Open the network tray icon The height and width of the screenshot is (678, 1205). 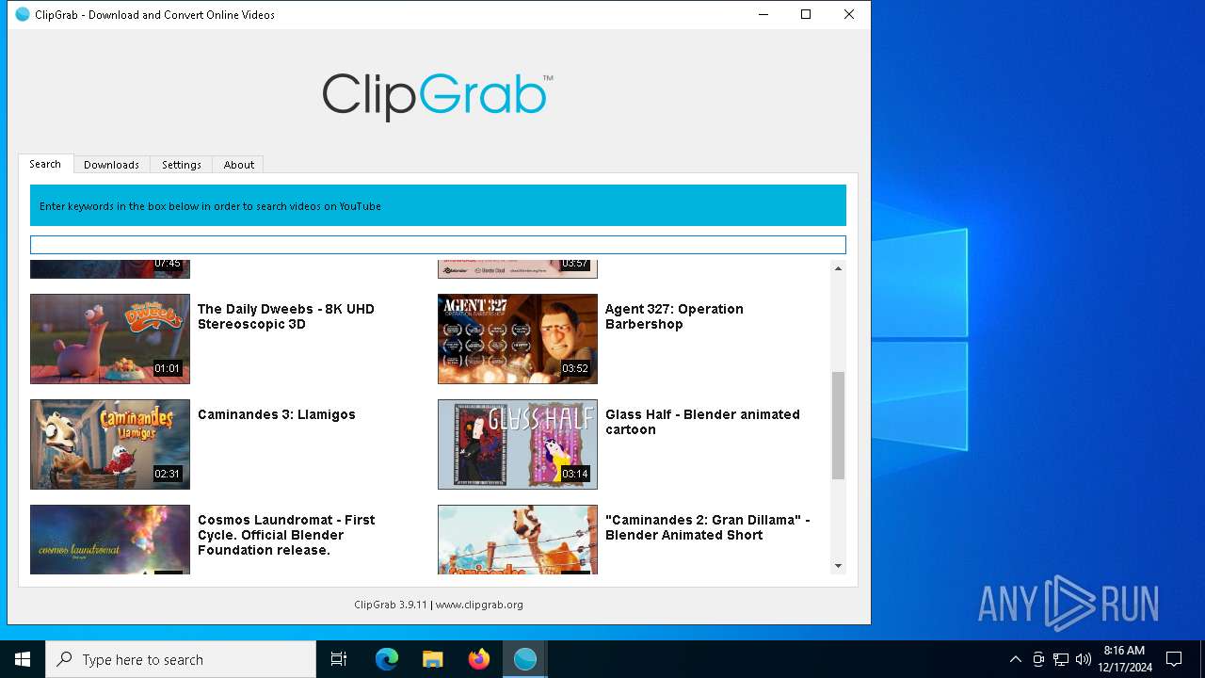coord(1061,659)
